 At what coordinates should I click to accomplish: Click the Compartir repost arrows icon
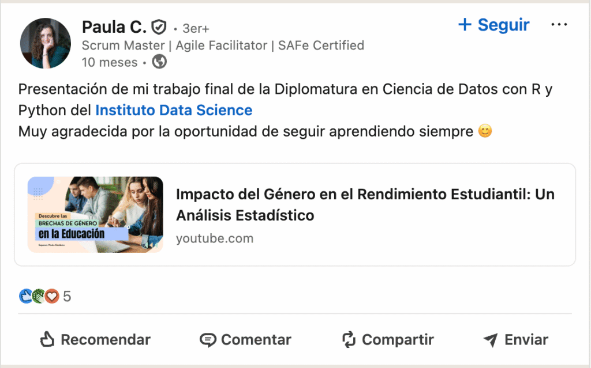coord(349,340)
